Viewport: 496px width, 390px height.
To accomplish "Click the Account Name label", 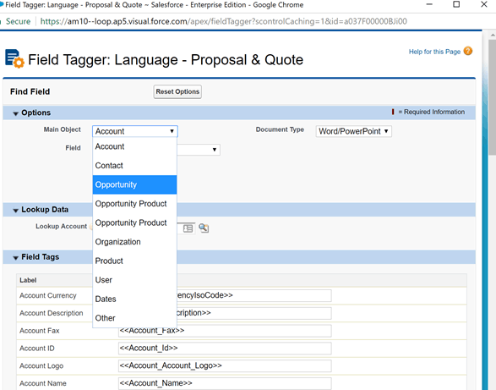I will 43,383.
